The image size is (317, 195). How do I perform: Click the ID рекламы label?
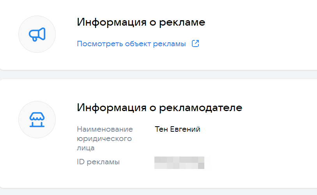click(x=98, y=162)
